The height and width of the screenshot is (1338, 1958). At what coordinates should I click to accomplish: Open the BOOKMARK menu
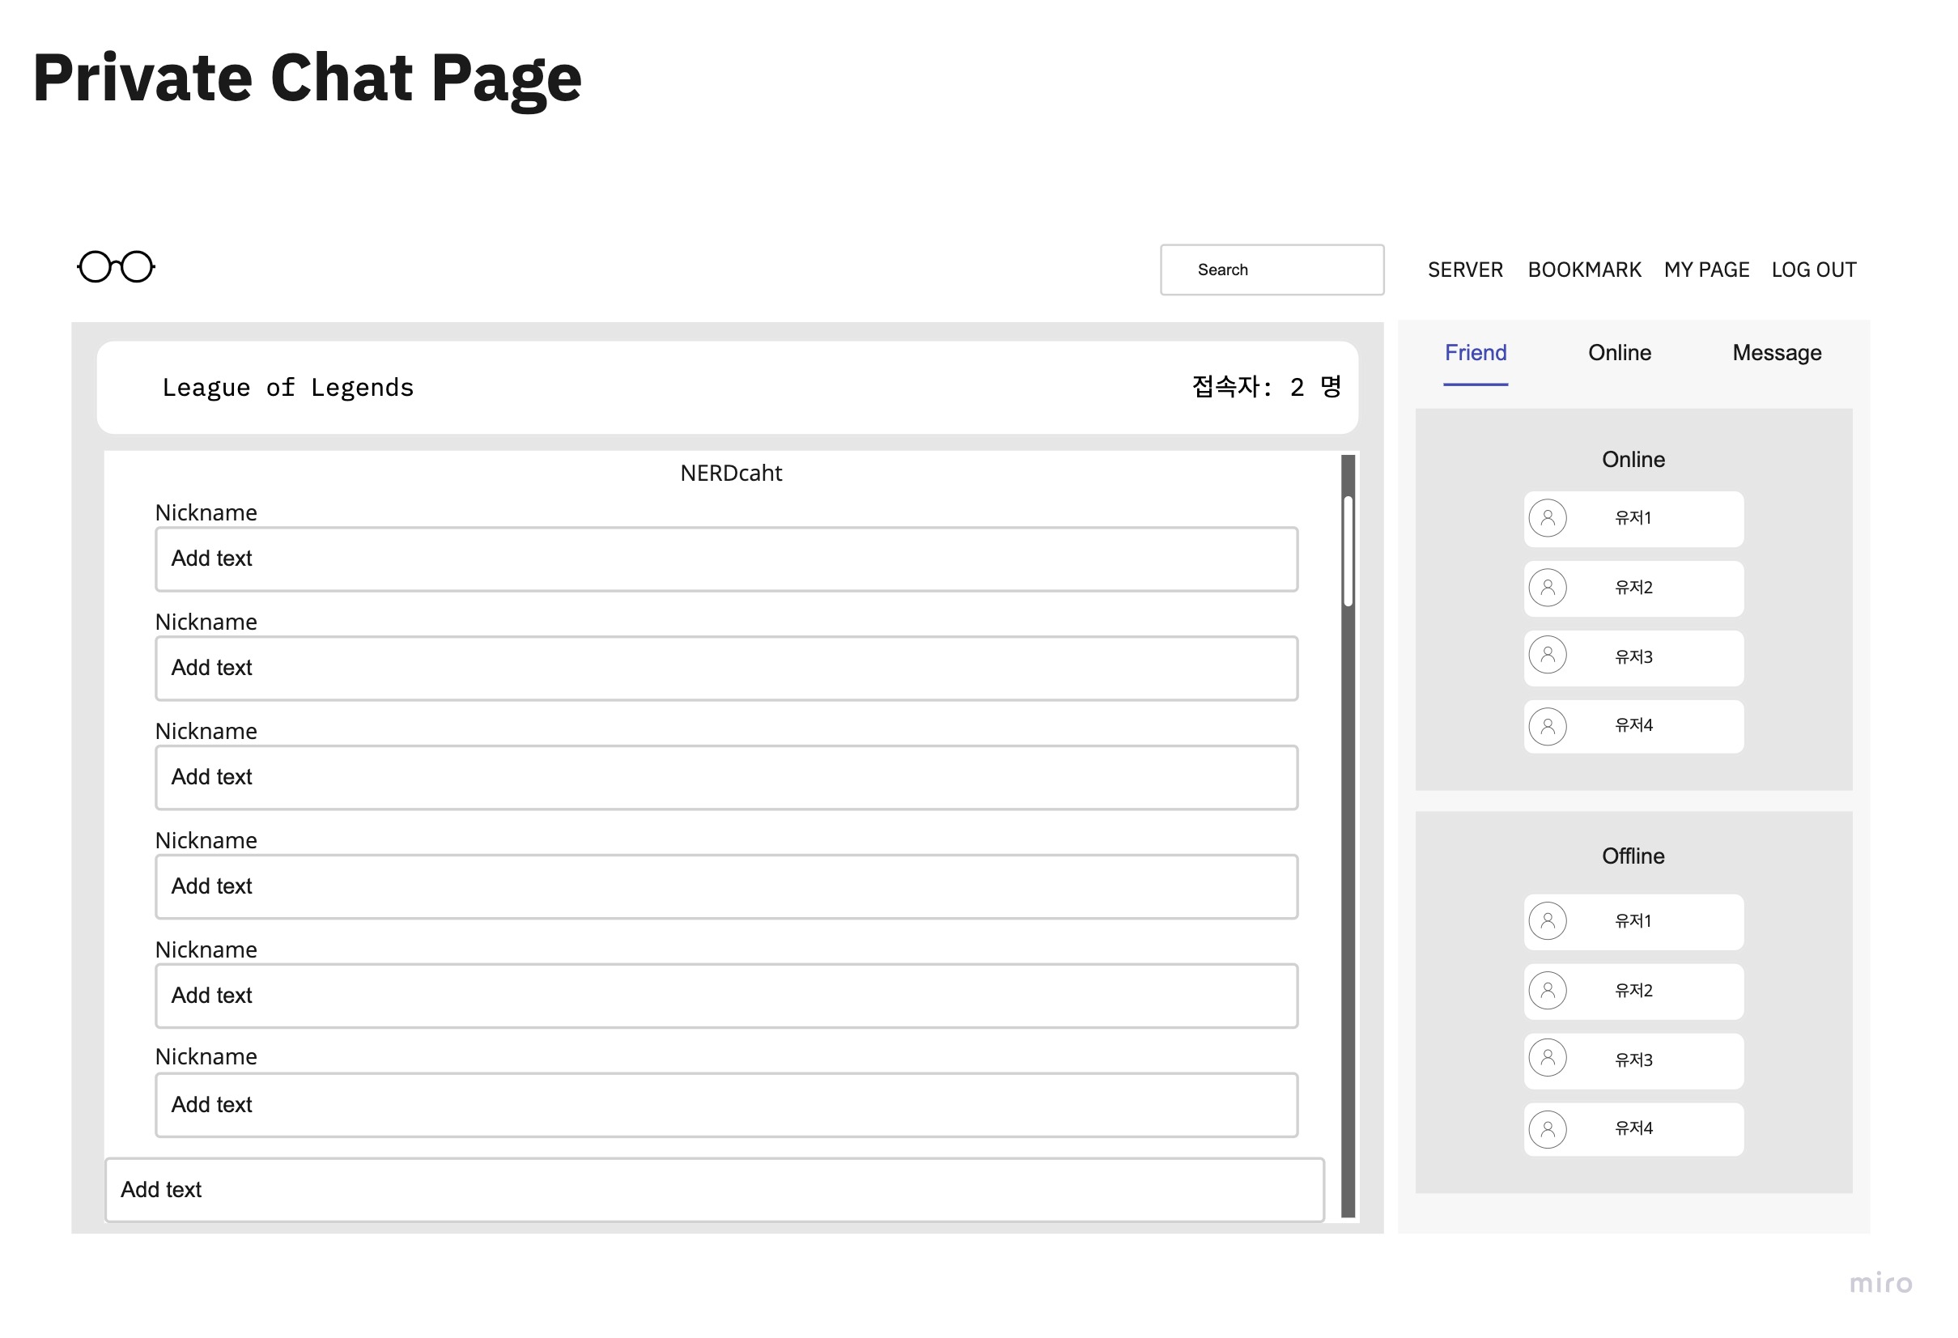pyautogui.click(x=1585, y=269)
